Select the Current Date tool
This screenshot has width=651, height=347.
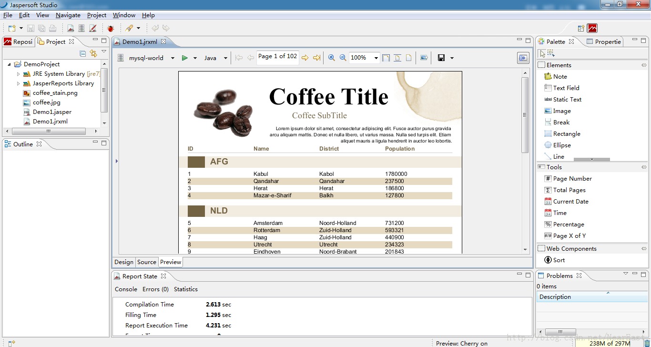click(x=570, y=201)
